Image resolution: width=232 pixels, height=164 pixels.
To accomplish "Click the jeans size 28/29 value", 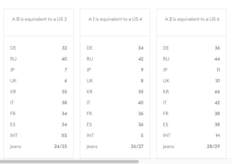I will click(x=213, y=146).
